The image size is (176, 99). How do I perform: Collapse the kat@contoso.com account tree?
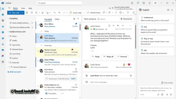pyautogui.click(x=8, y=32)
